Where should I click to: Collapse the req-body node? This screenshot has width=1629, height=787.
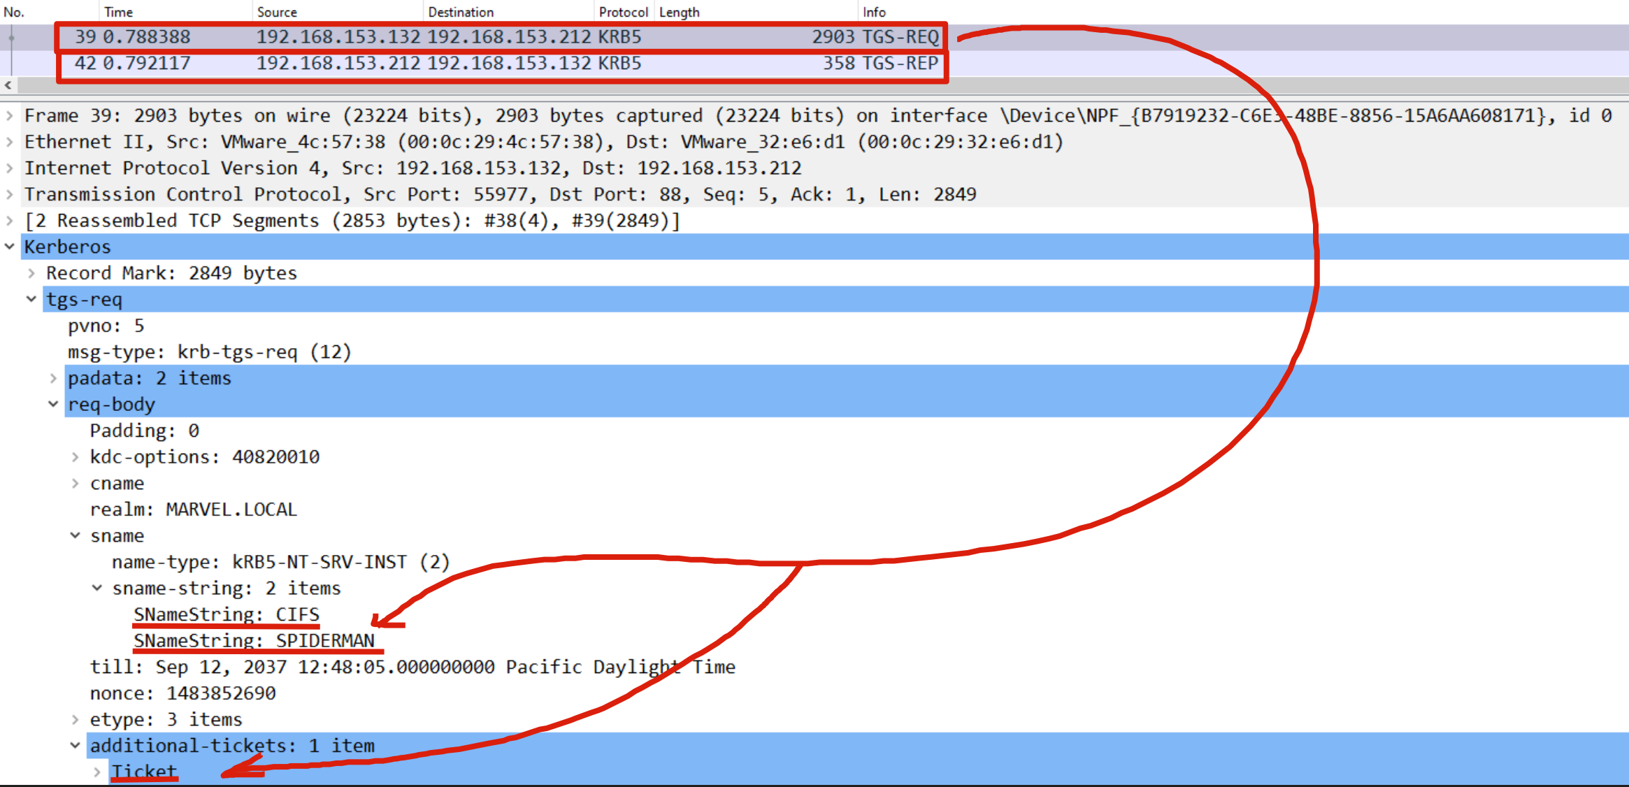pos(53,404)
